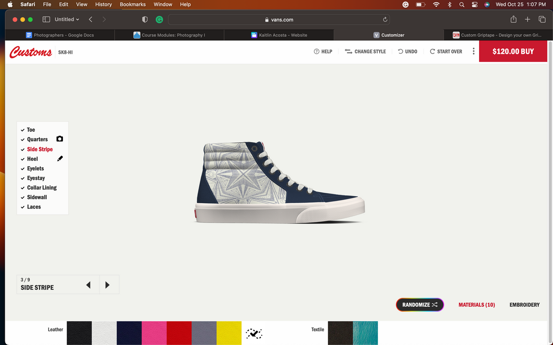Open the Bookmarks menu in the menu bar
The width and height of the screenshot is (553, 345).
pos(132,4)
